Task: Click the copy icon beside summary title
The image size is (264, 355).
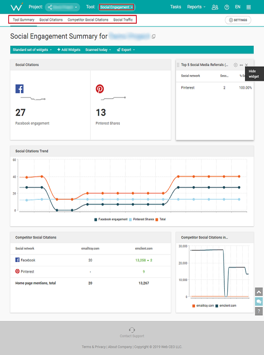Action: pyautogui.click(x=154, y=36)
